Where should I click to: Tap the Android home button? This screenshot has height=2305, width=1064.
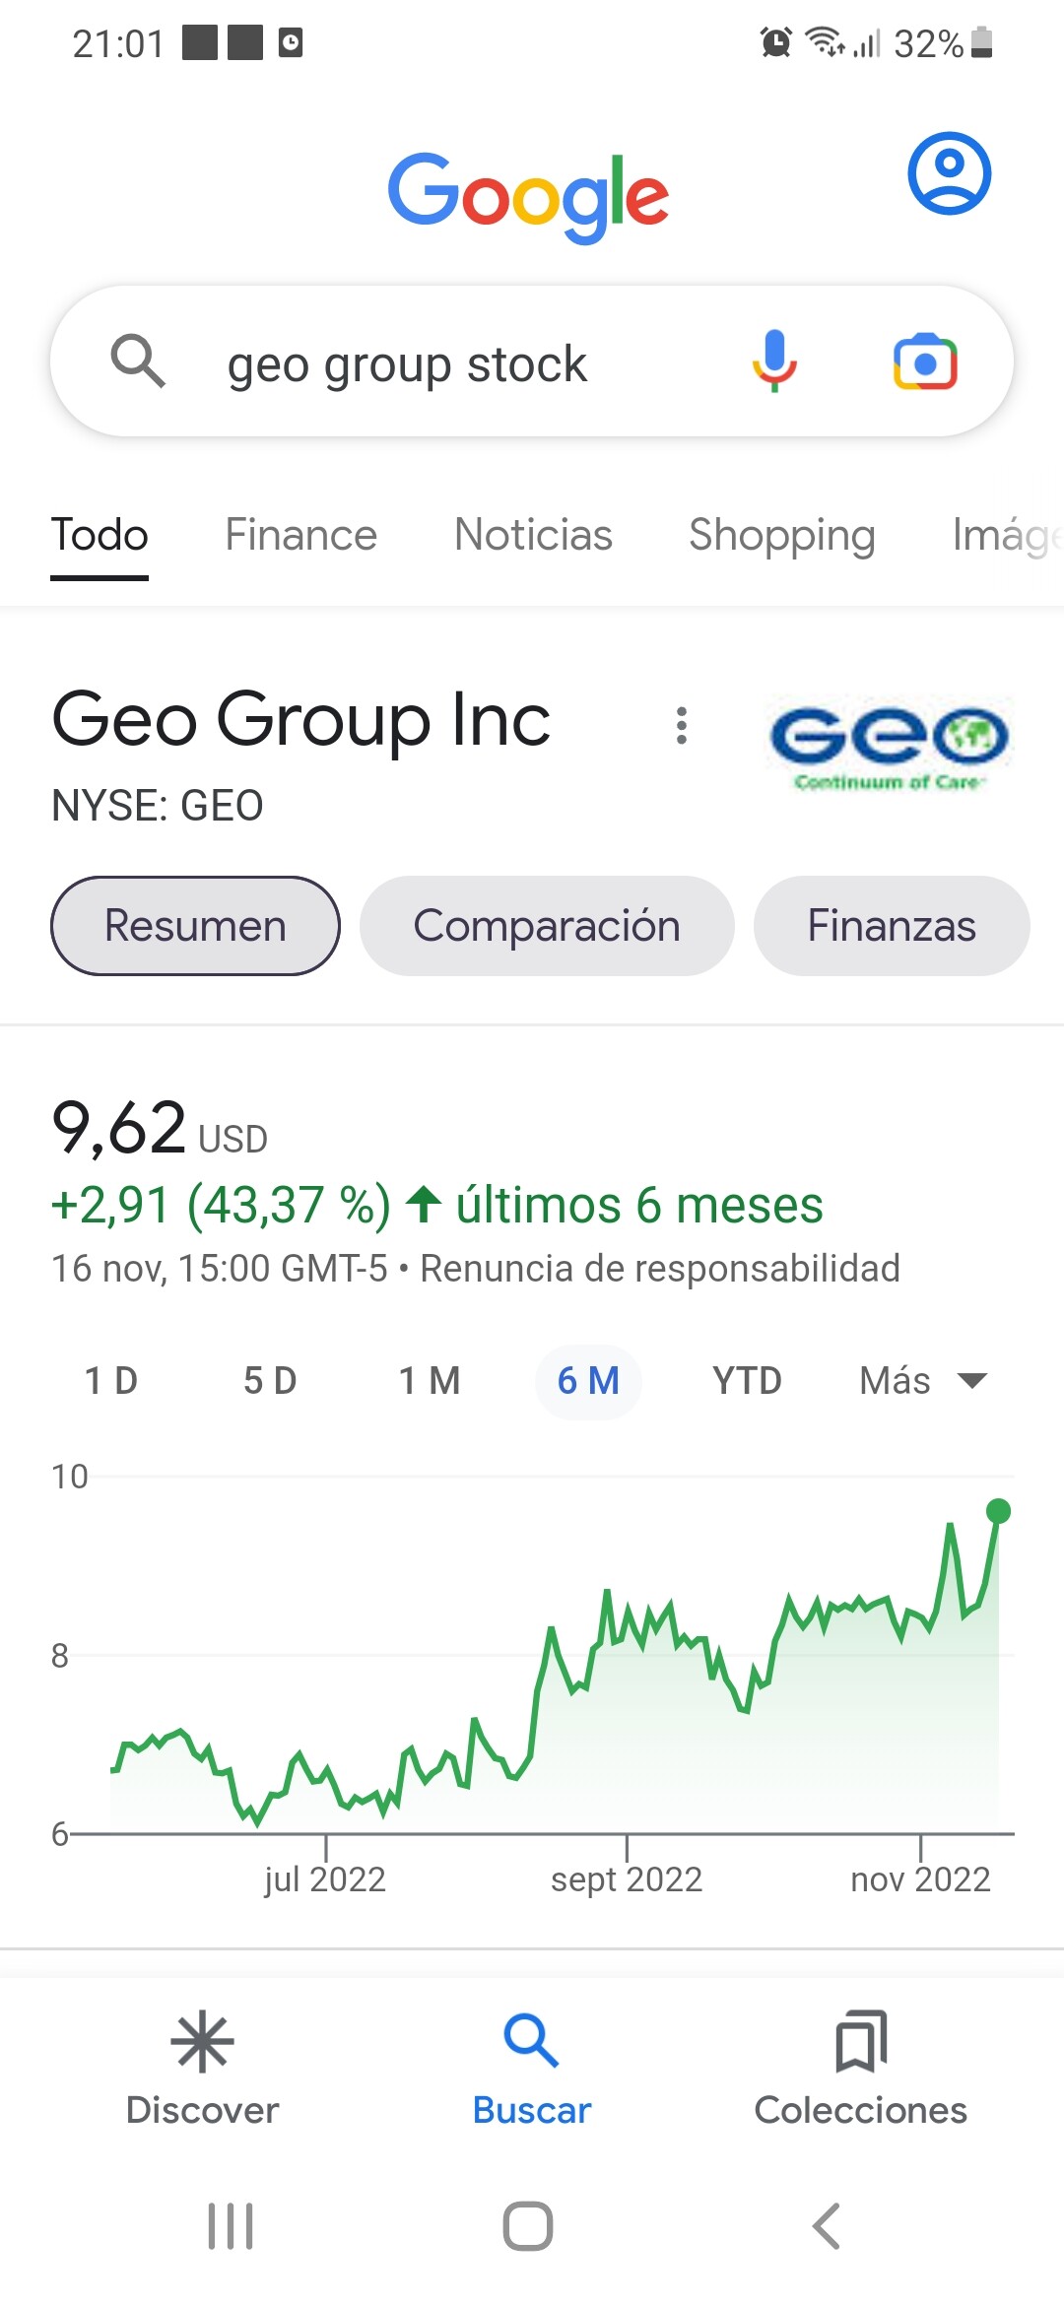pos(528,2226)
